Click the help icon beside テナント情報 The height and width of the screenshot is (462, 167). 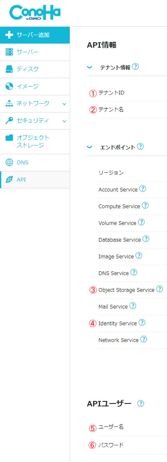[136, 67]
